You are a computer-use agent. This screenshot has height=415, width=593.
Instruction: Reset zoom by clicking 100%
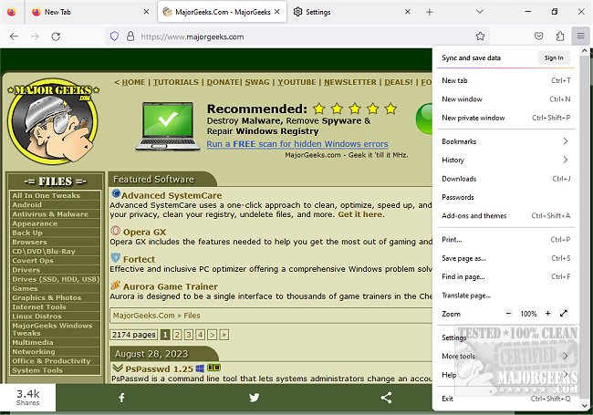[528, 314]
